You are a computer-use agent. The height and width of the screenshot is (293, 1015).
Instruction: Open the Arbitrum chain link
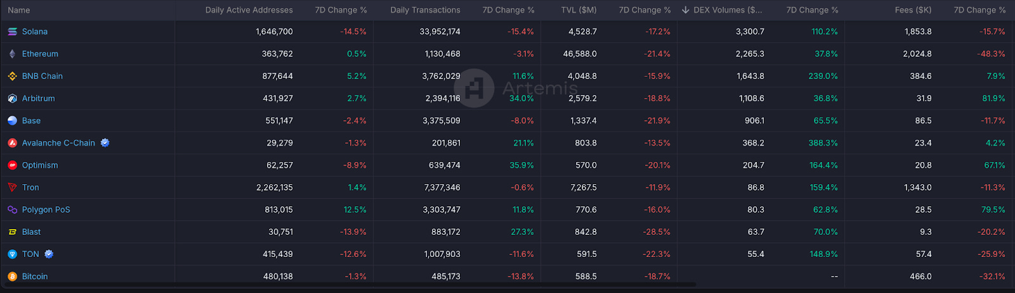pyautogui.click(x=39, y=99)
